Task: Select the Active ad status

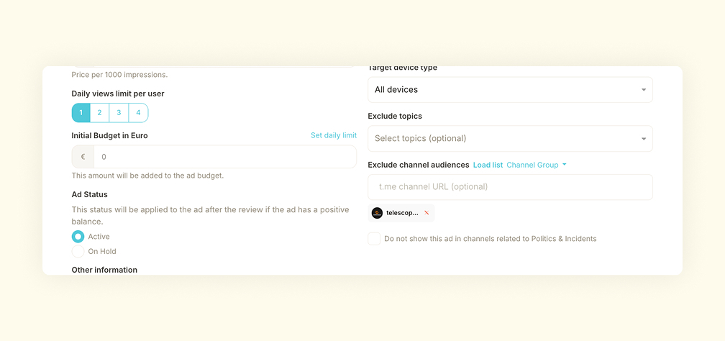Action: point(78,237)
